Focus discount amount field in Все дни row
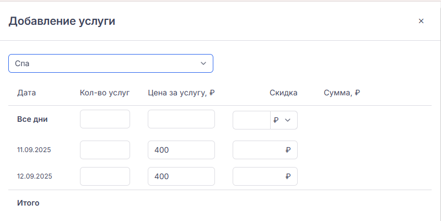 (251, 120)
